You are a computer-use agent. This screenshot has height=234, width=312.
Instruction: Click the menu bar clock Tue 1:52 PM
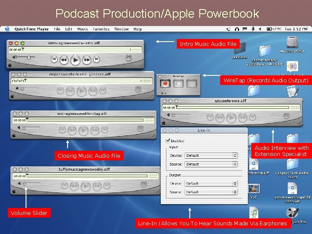tap(296, 29)
